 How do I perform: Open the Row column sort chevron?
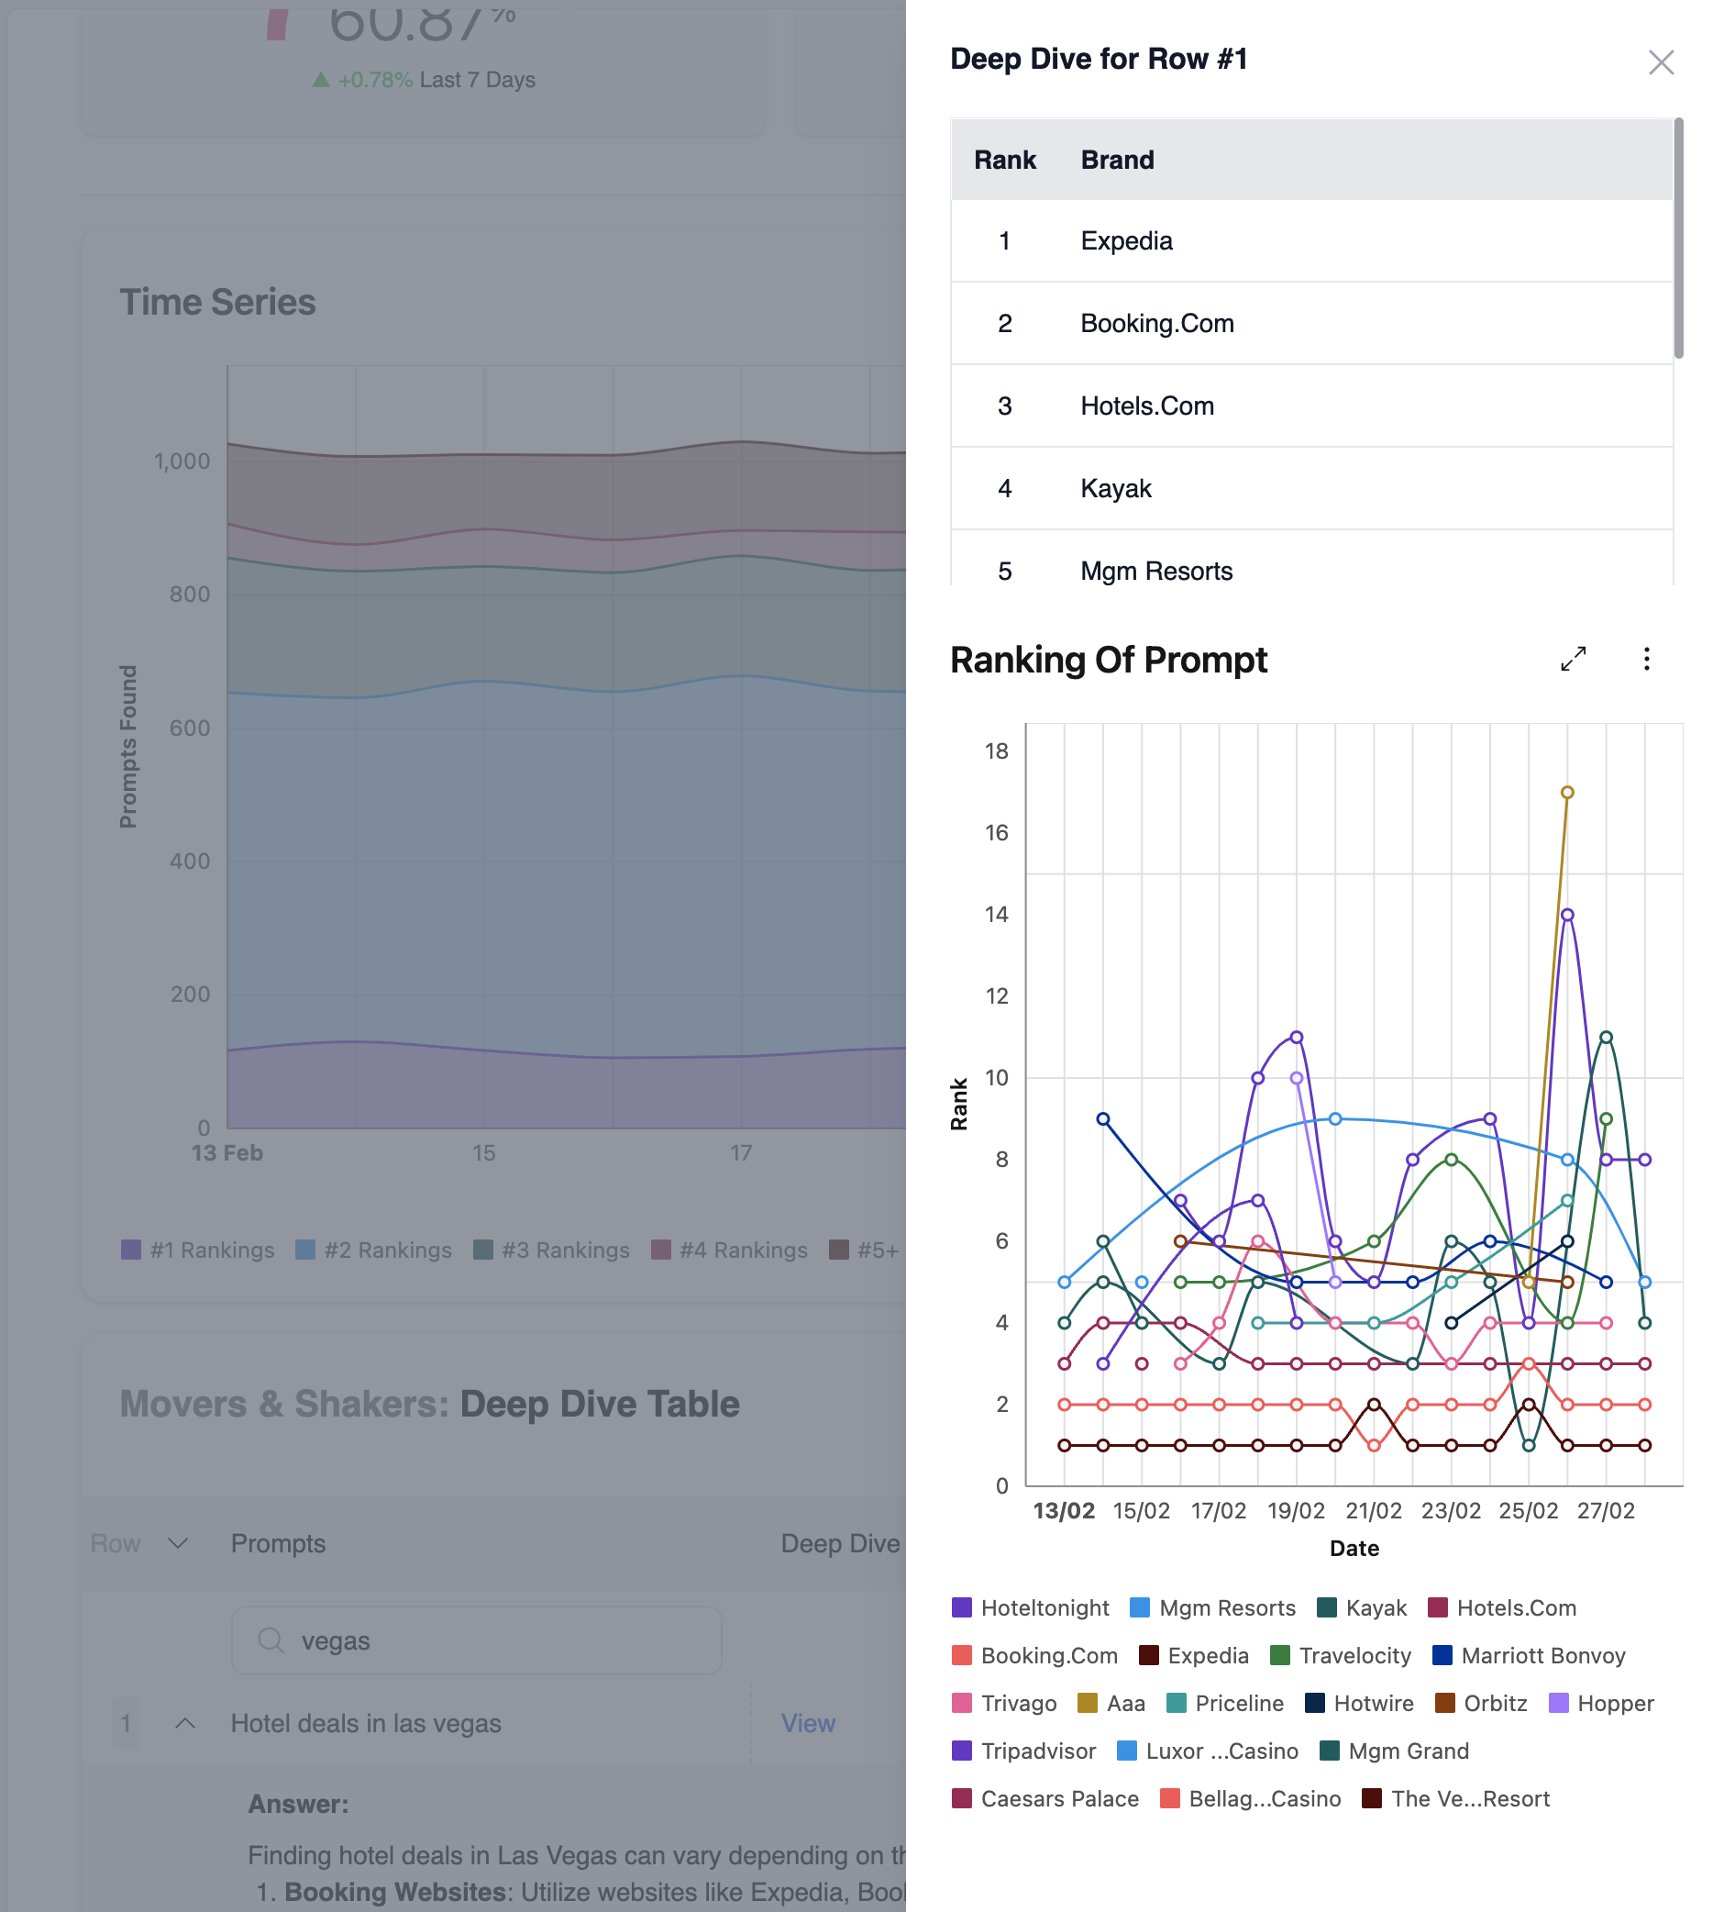(x=177, y=1544)
